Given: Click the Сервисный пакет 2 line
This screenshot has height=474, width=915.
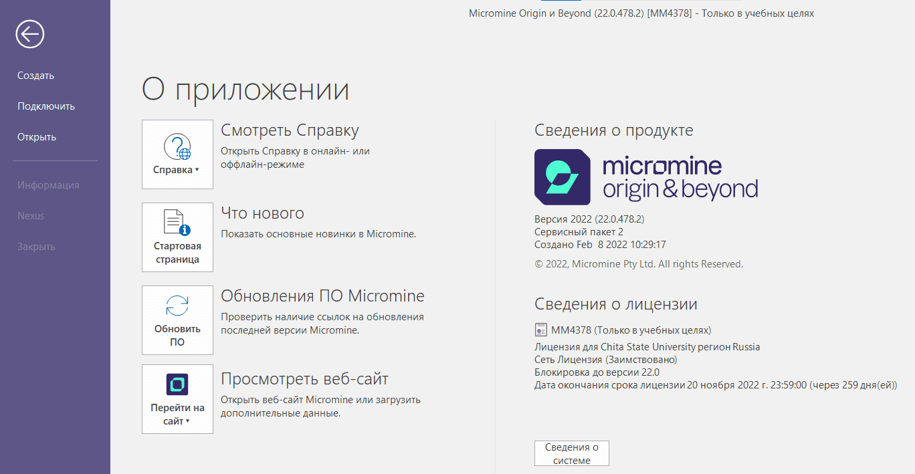Looking at the screenshot, I should click(x=579, y=232).
